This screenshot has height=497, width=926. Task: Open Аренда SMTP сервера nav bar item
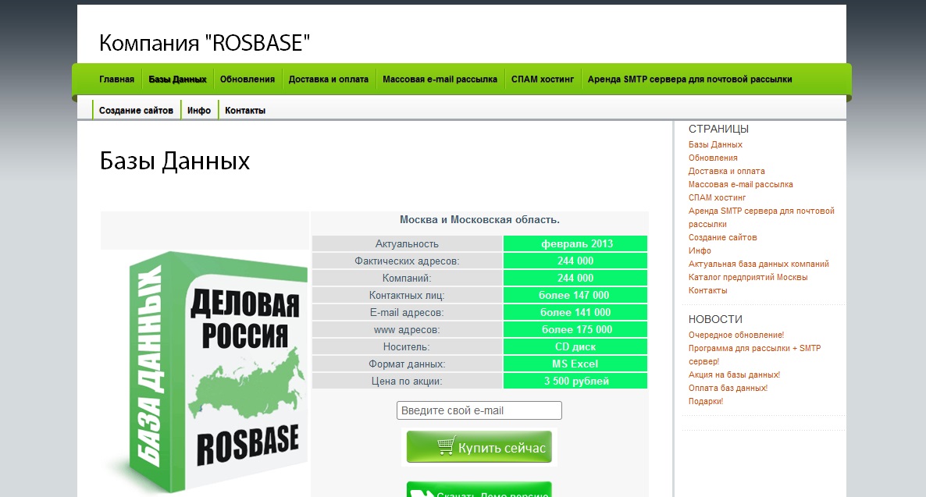[689, 79]
